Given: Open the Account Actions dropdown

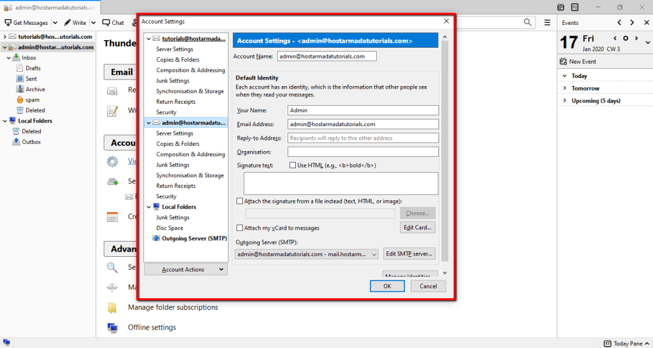Looking at the screenshot, I should [x=186, y=270].
